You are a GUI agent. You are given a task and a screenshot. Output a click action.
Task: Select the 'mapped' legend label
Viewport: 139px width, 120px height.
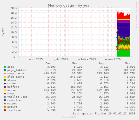[12, 104]
